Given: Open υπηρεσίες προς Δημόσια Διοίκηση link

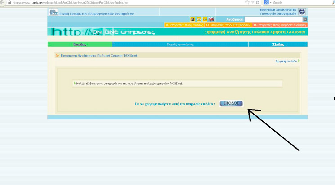Looking at the screenshot, I should (280, 25).
